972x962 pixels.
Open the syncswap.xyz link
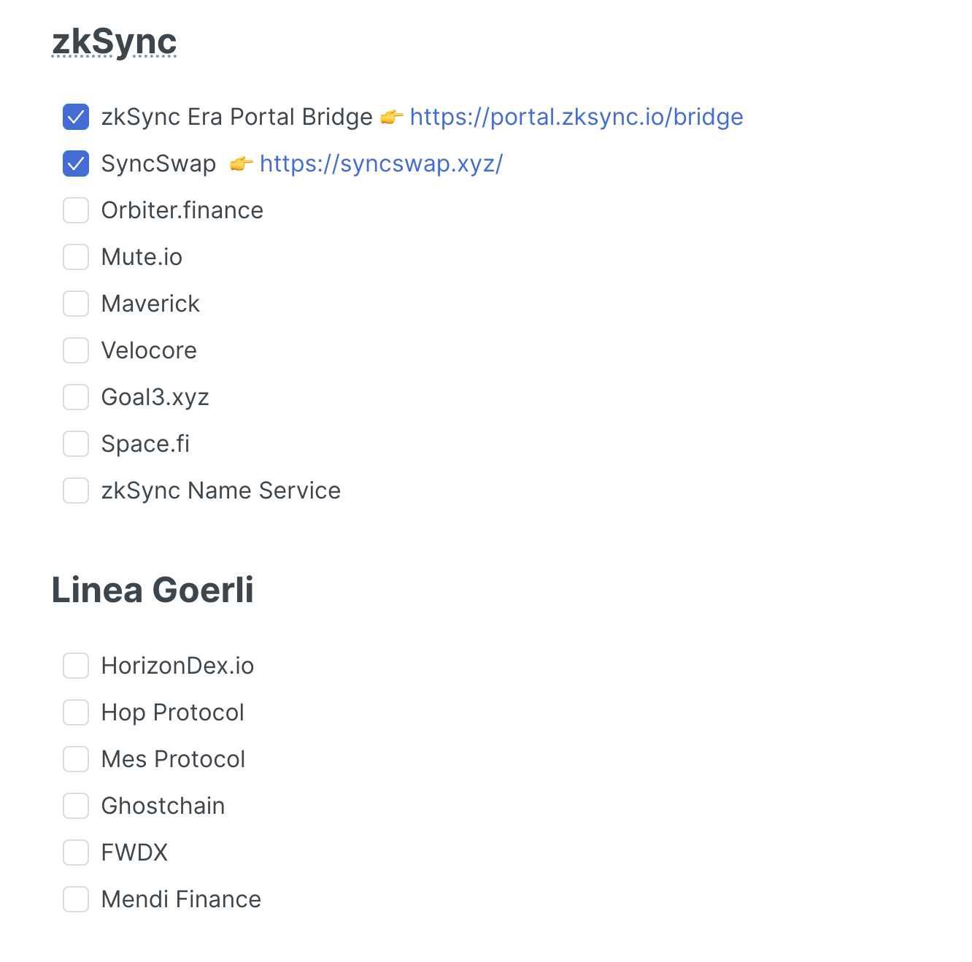coord(381,163)
